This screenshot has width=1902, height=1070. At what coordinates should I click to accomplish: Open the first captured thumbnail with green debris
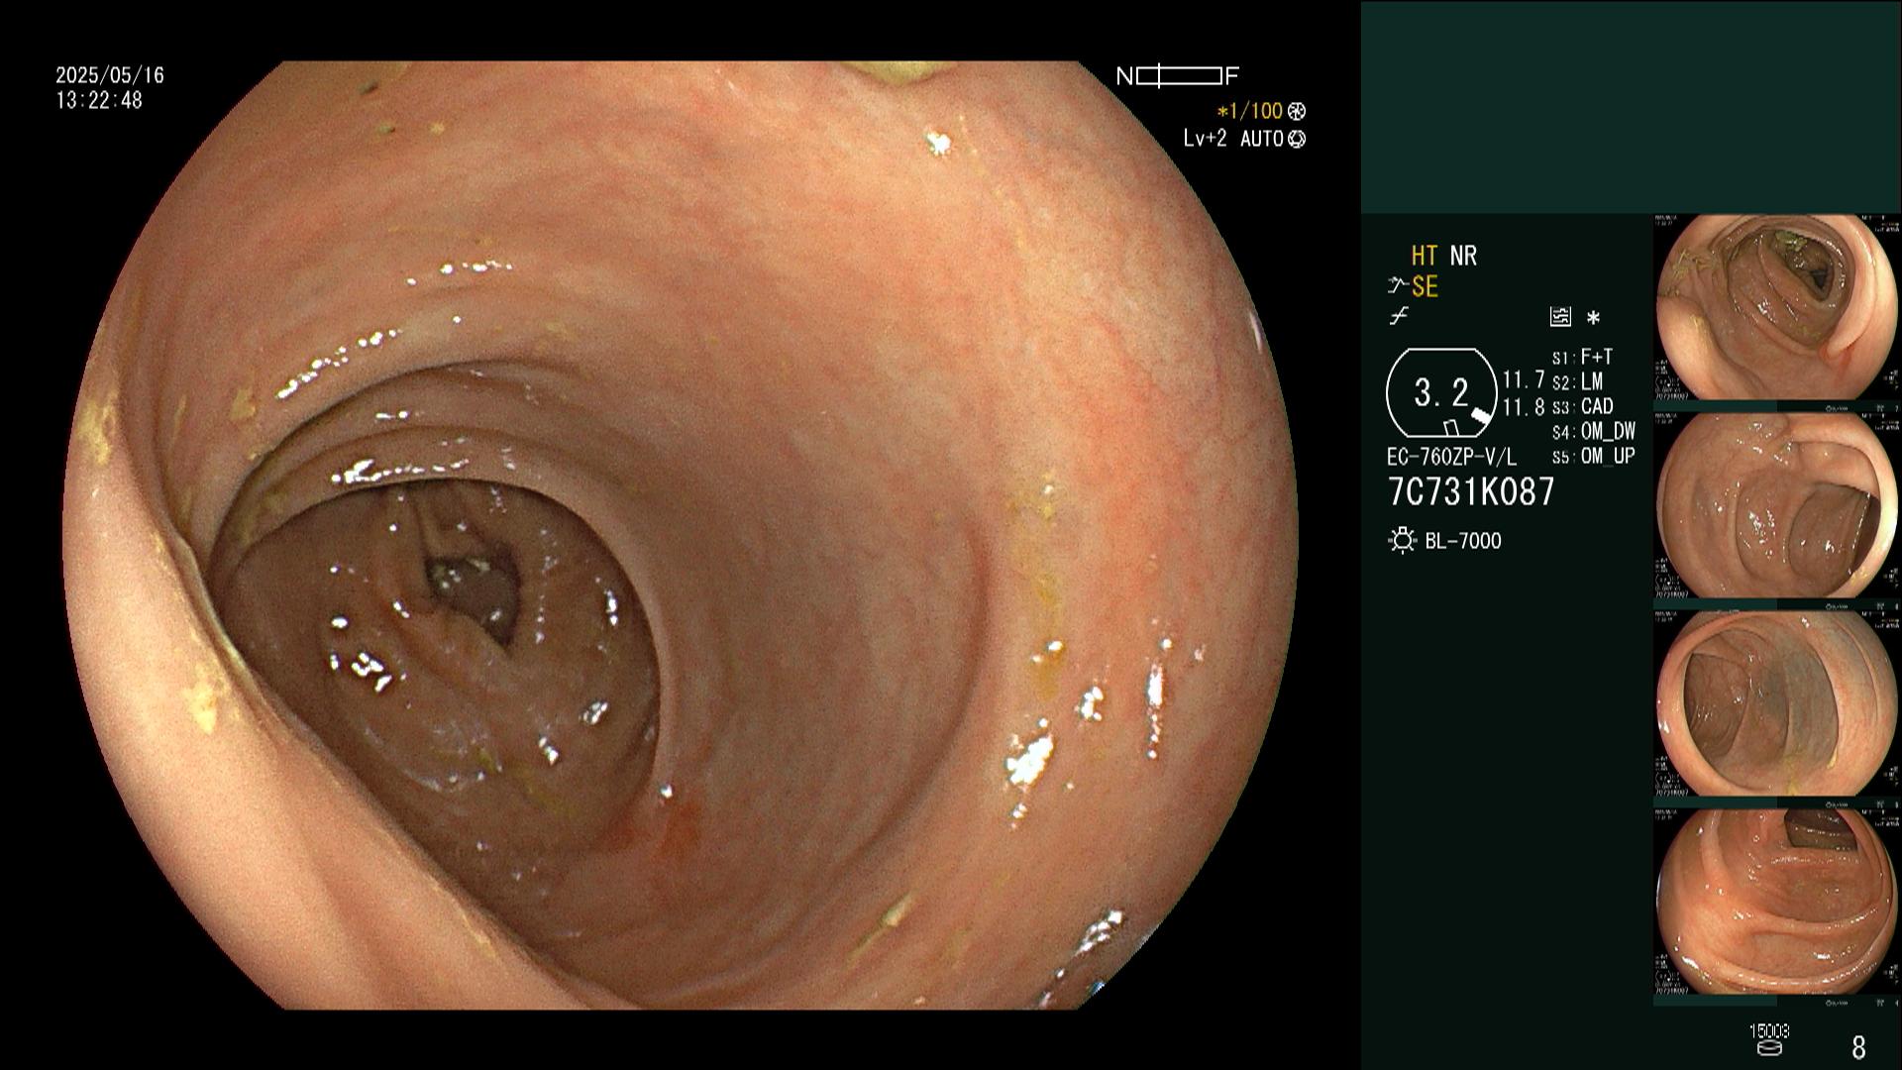(x=1777, y=307)
